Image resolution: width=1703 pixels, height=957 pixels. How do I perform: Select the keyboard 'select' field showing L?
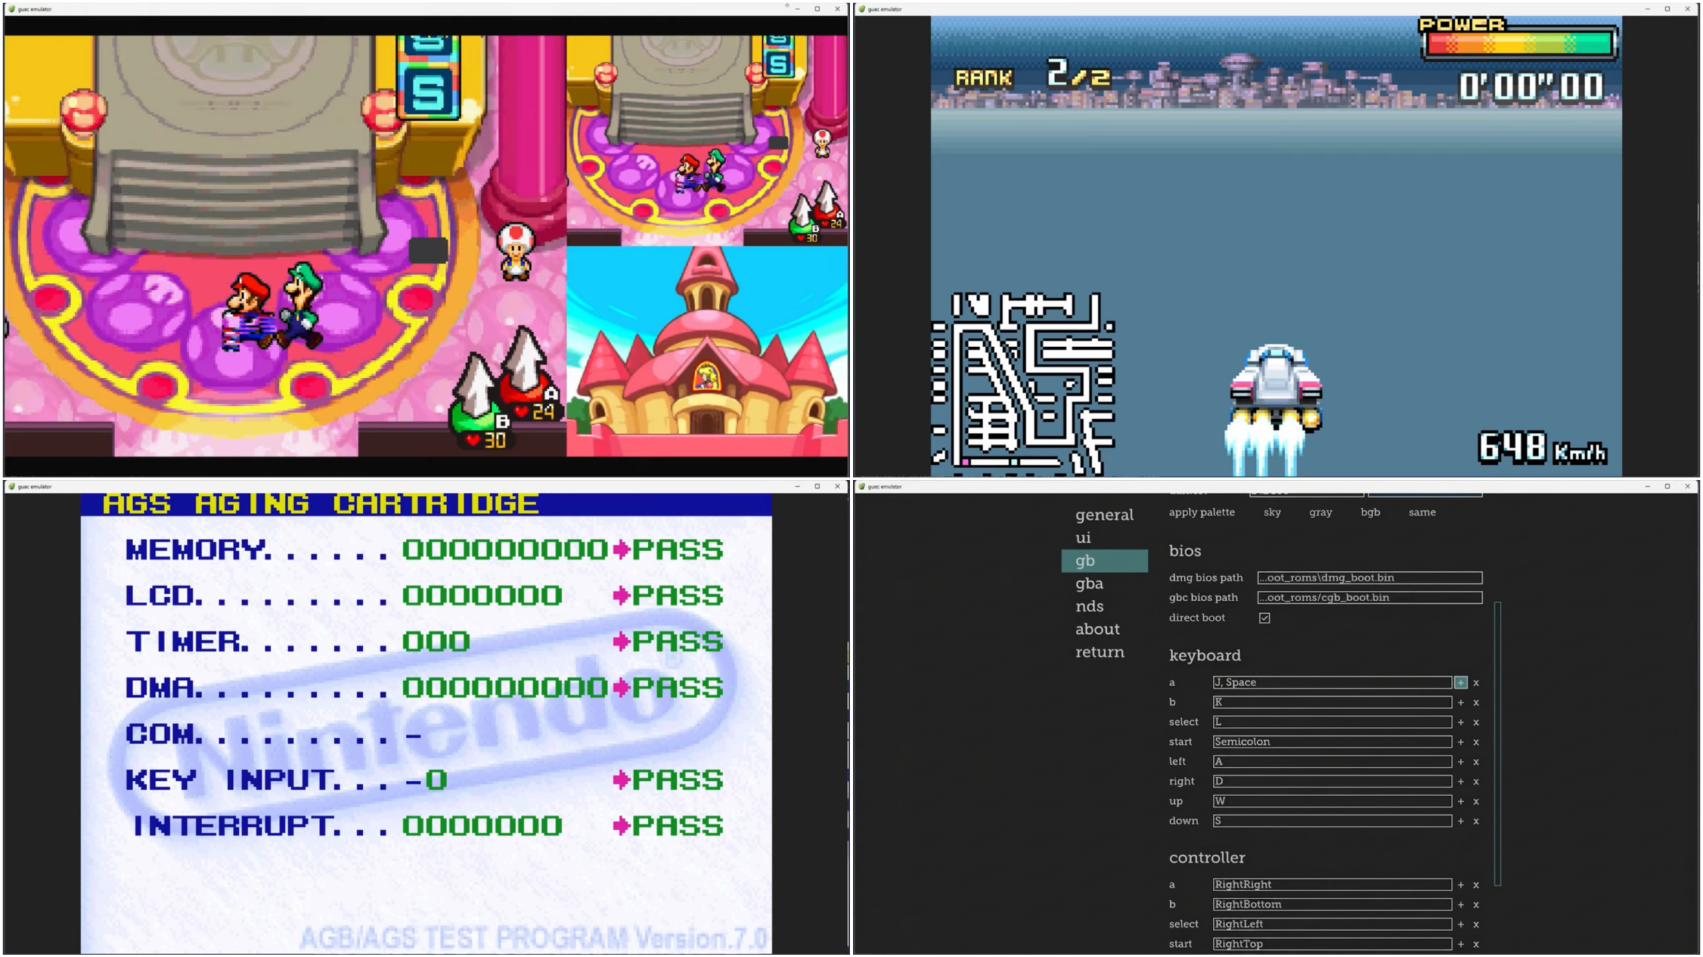tap(1332, 722)
